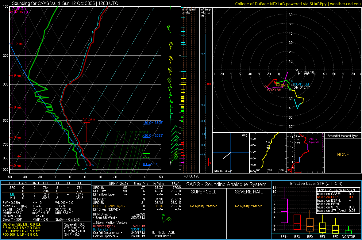362x240 pixels.
Task: Click the UP=269/10 hodograph label
Action: click(306, 72)
